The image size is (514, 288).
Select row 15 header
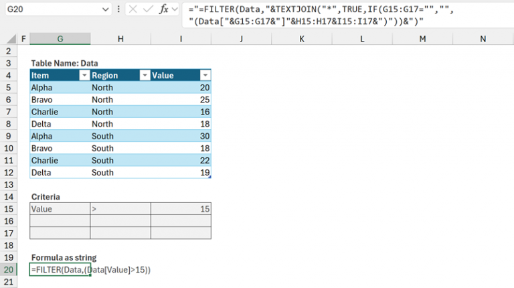click(x=9, y=209)
